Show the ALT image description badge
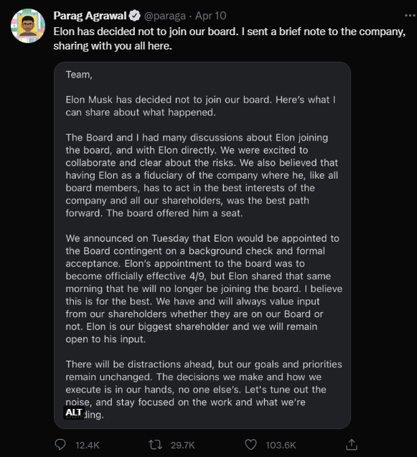This screenshot has width=417, height=457. click(x=74, y=413)
